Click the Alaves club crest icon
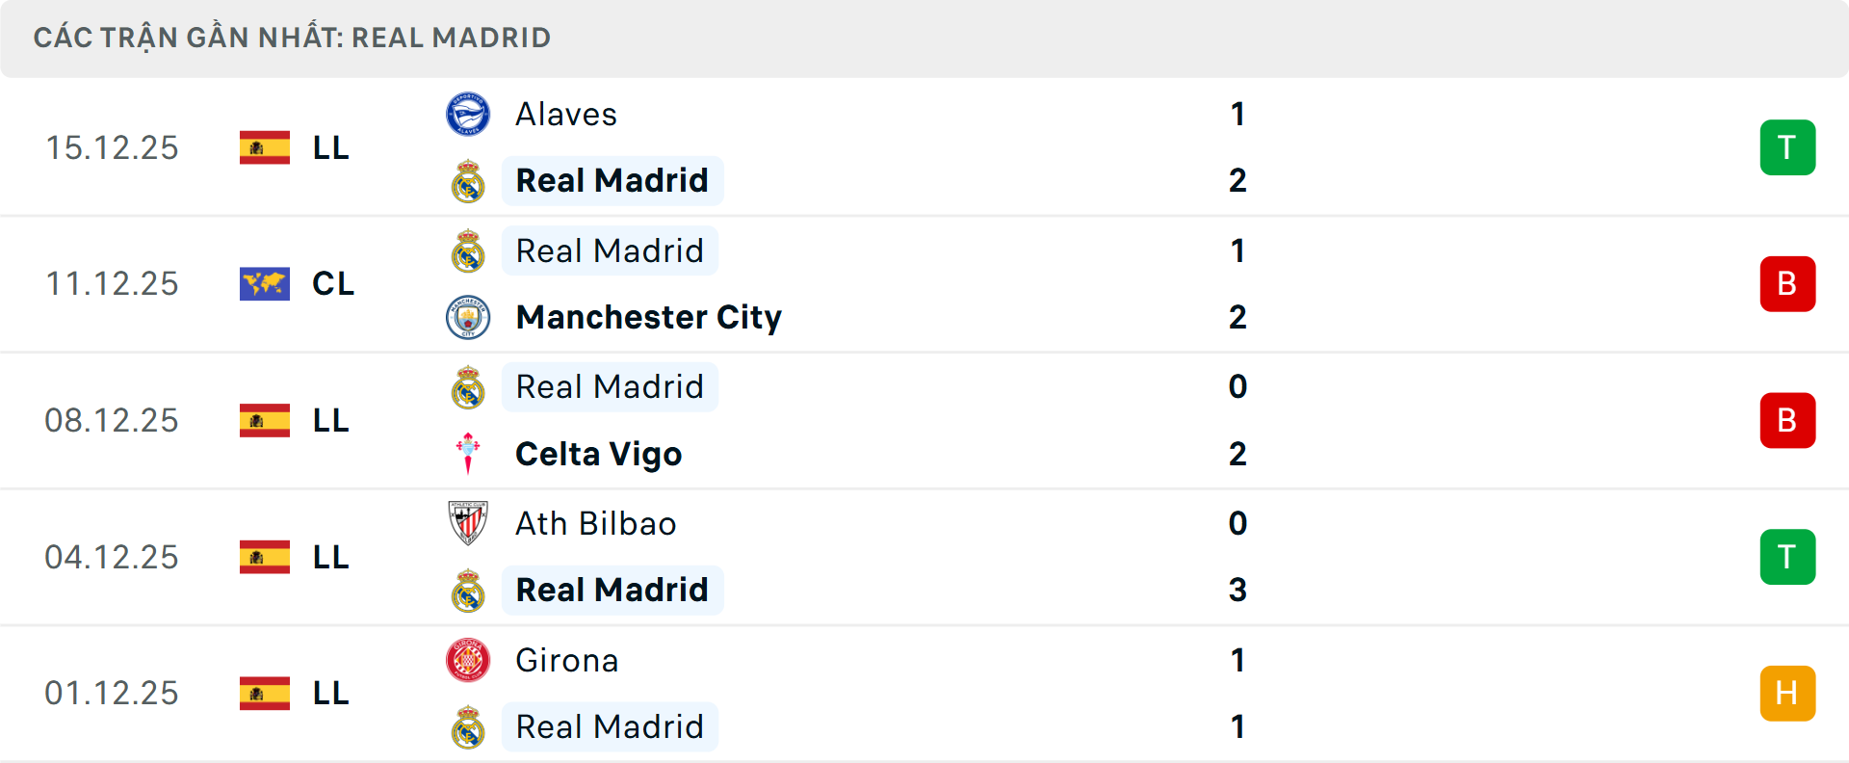This screenshot has height=763, width=1849. pos(468,115)
